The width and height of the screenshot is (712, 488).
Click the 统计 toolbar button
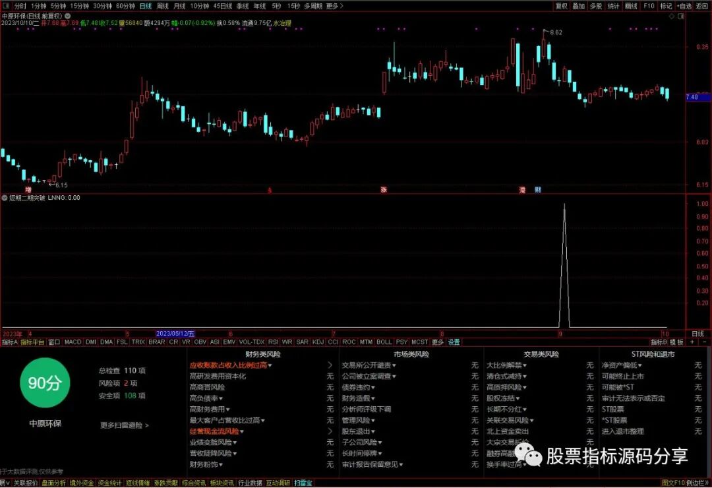tap(613, 6)
